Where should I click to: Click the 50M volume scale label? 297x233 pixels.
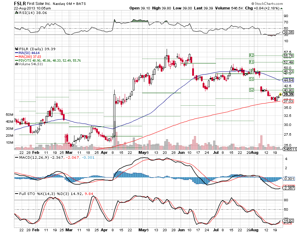point(9,115)
